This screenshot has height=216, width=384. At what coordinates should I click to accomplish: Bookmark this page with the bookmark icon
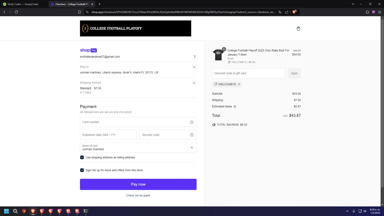point(79,12)
